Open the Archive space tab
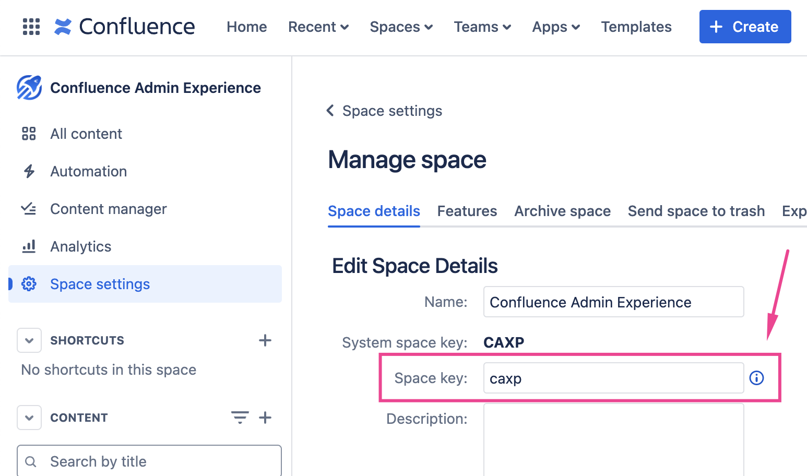This screenshot has width=807, height=476. coord(562,211)
